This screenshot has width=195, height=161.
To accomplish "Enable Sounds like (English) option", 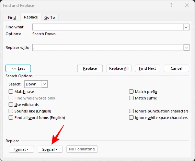I will 11,111.
